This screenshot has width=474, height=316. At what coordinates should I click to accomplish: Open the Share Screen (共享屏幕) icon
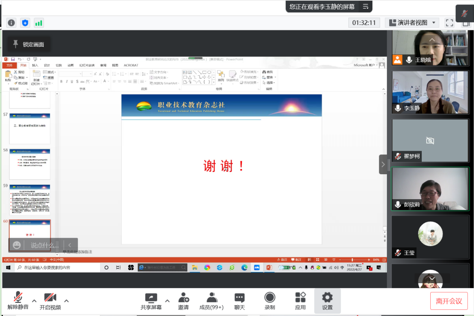coord(151,301)
